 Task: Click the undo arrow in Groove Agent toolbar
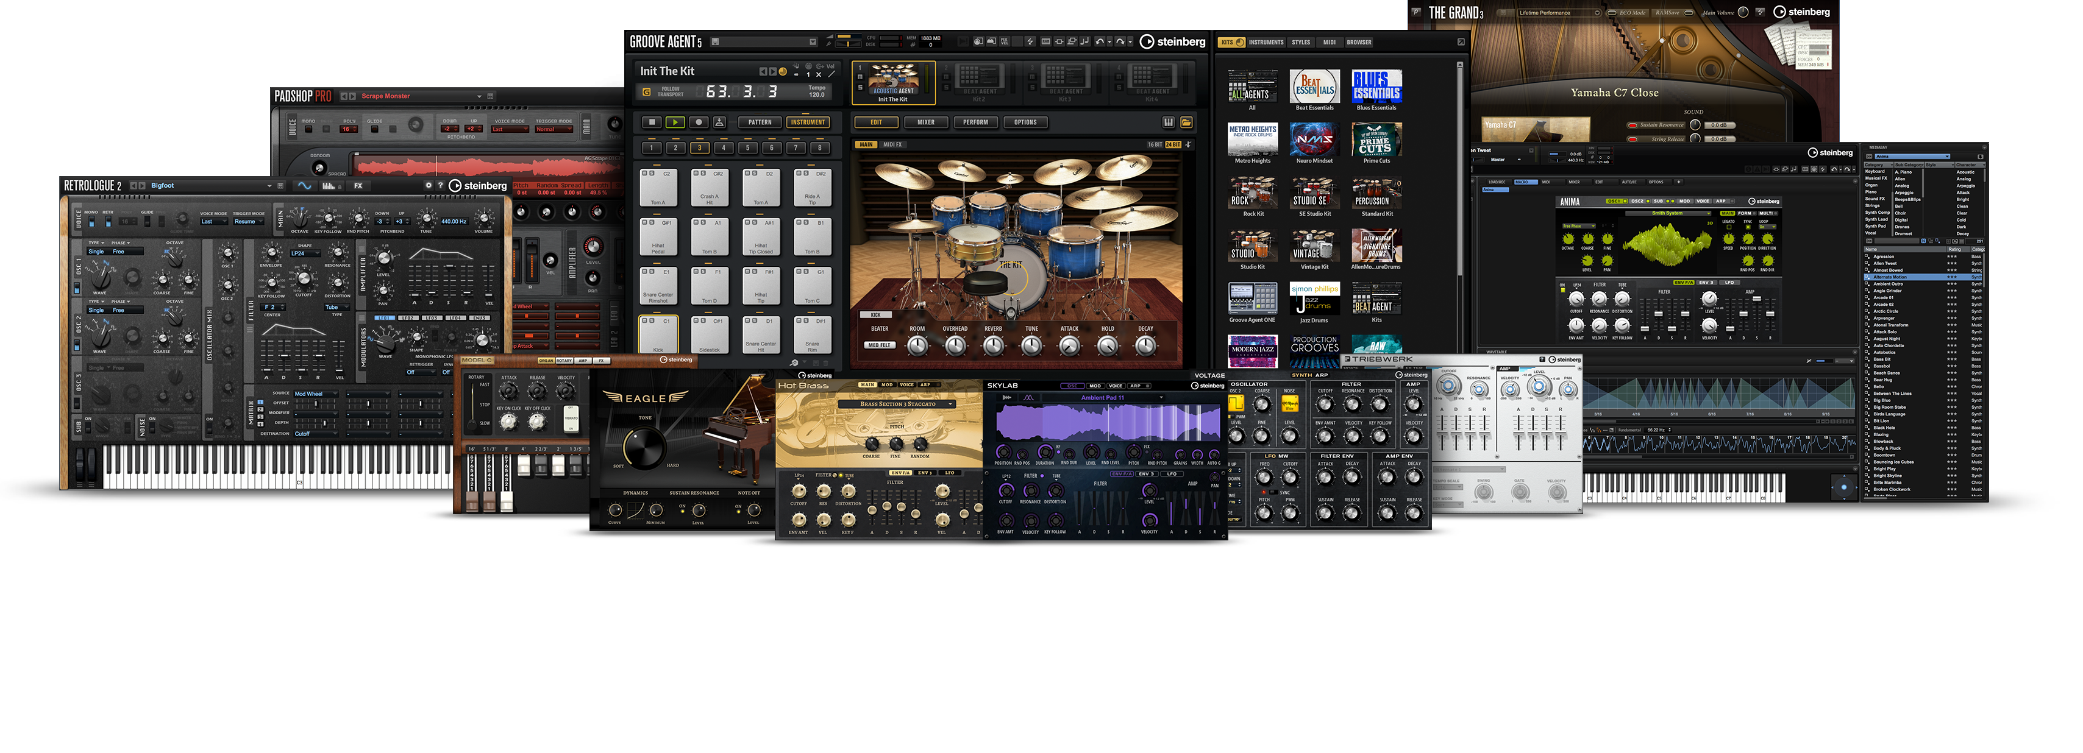(1100, 41)
